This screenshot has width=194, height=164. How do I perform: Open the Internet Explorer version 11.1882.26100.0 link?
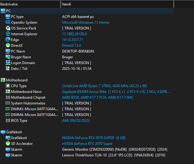pyautogui.click(x=75, y=34)
